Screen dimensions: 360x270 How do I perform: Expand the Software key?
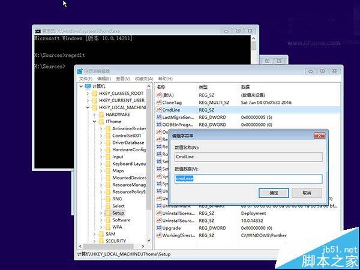101,220
